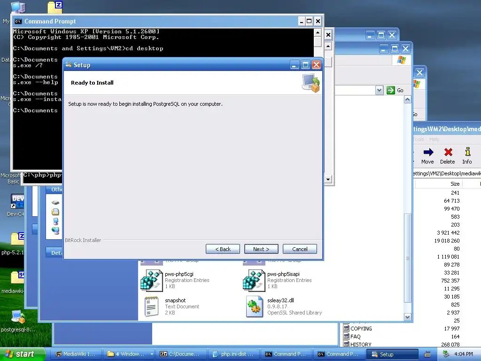The height and width of the screenshot is (361, 481).
Task: Click Explorer window scroll-down arrow
Action: pos(407,317)
